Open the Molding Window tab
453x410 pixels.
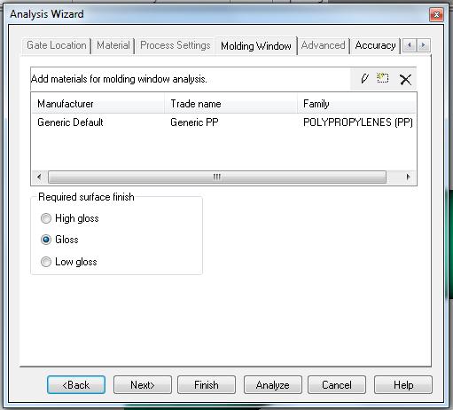tap(256, 46)
